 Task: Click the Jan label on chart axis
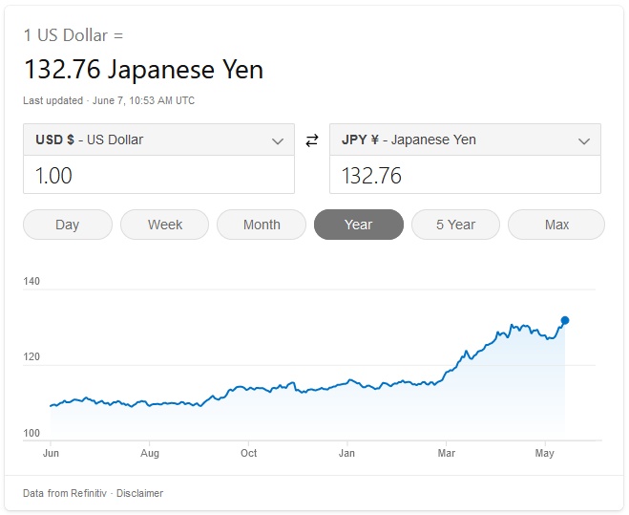[x=346, y=453]
